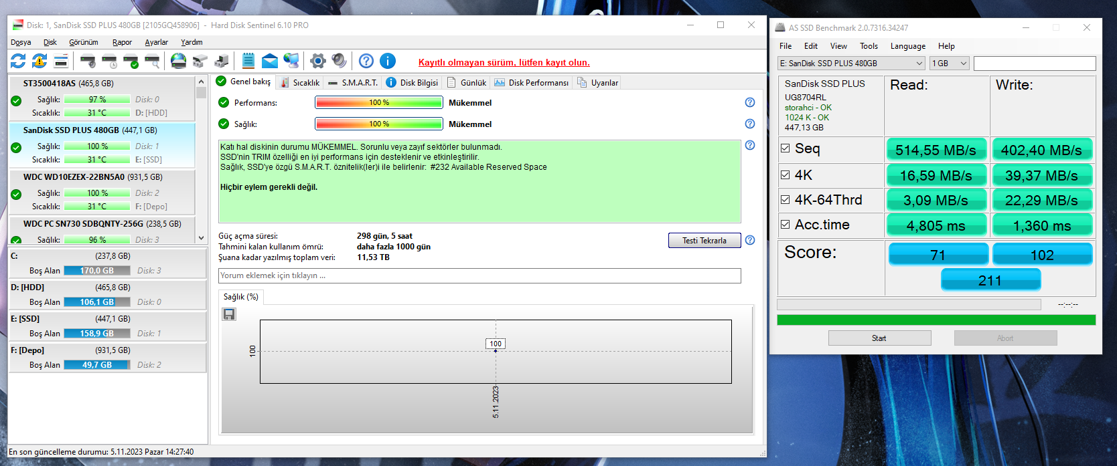
Task: Click green check icon of ST3500418AS disk
Action: click(x=16, y=101)
